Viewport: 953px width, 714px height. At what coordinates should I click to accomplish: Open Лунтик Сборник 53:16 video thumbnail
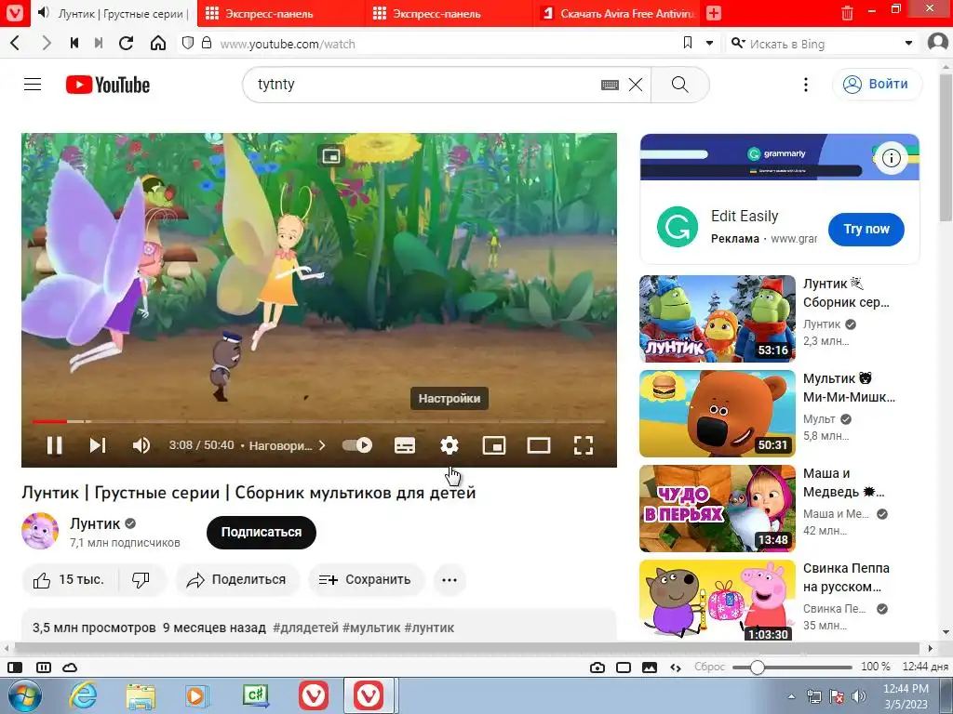718,319
